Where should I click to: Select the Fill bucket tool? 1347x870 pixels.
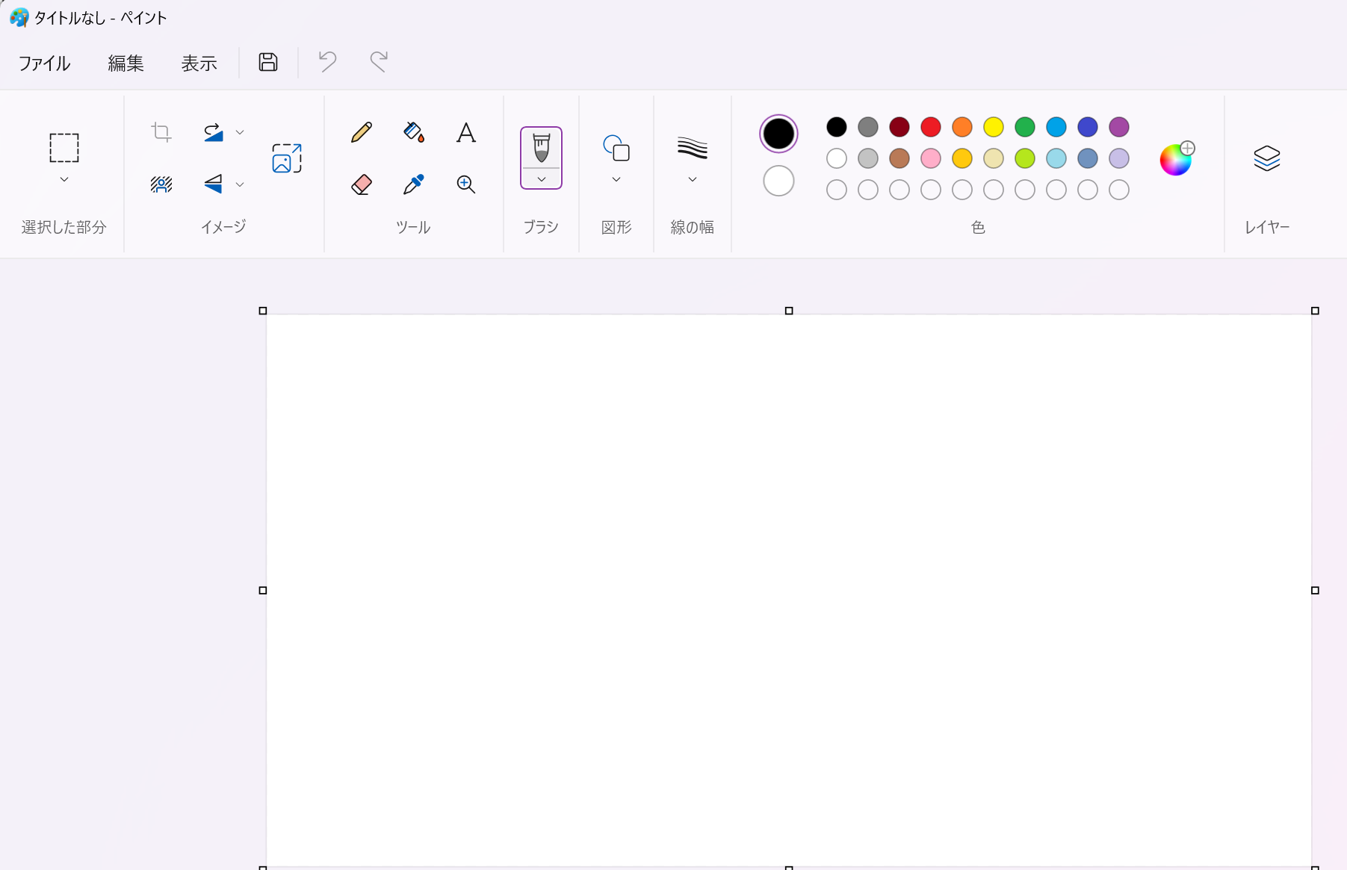[414, 133]
